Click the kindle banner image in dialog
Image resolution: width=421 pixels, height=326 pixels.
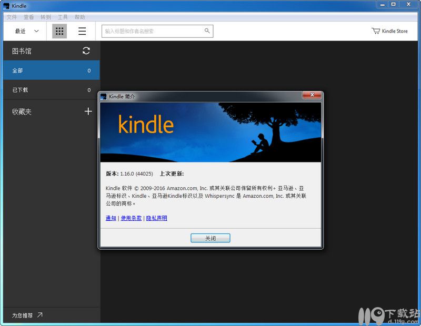coord(210,133)
